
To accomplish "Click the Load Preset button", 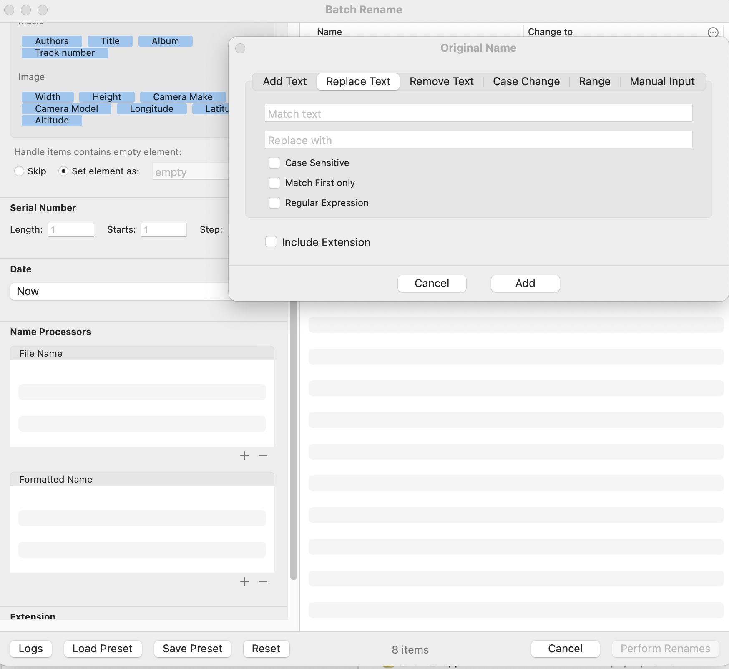I will pos(103,649).
